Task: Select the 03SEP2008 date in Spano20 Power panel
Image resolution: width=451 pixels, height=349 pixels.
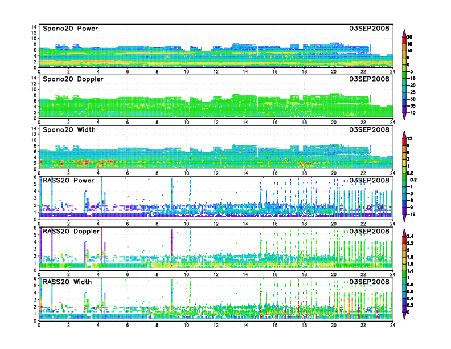Action: [x=370, y=28]
